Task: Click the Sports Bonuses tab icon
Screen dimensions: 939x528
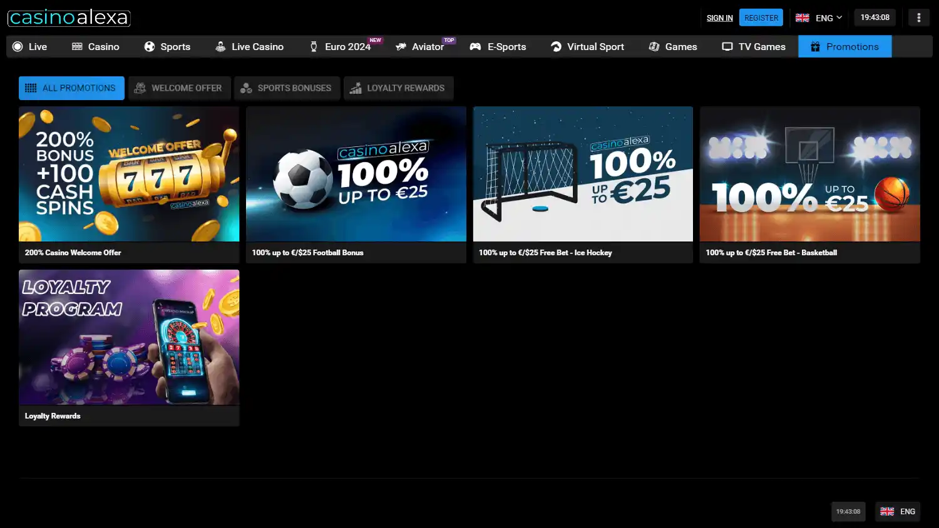Action: tap(246, 88)
